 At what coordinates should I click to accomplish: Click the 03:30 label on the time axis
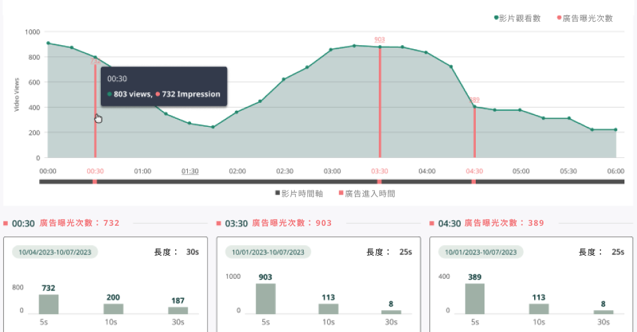click(x=380, y=171)
